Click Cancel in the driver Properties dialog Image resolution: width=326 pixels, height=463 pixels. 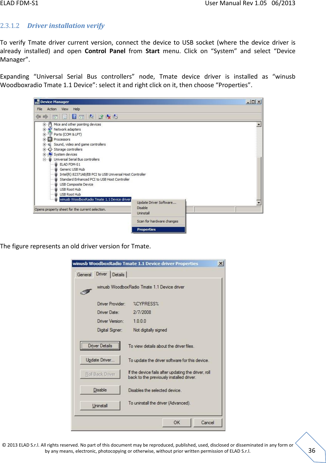[x=208, y=422]
